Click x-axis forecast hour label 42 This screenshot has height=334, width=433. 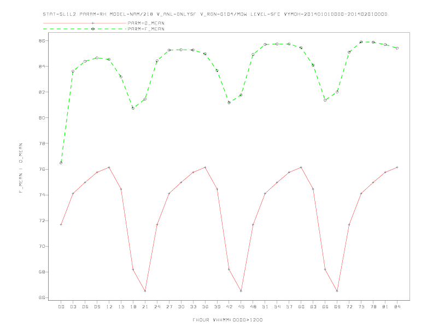point(229,307)
